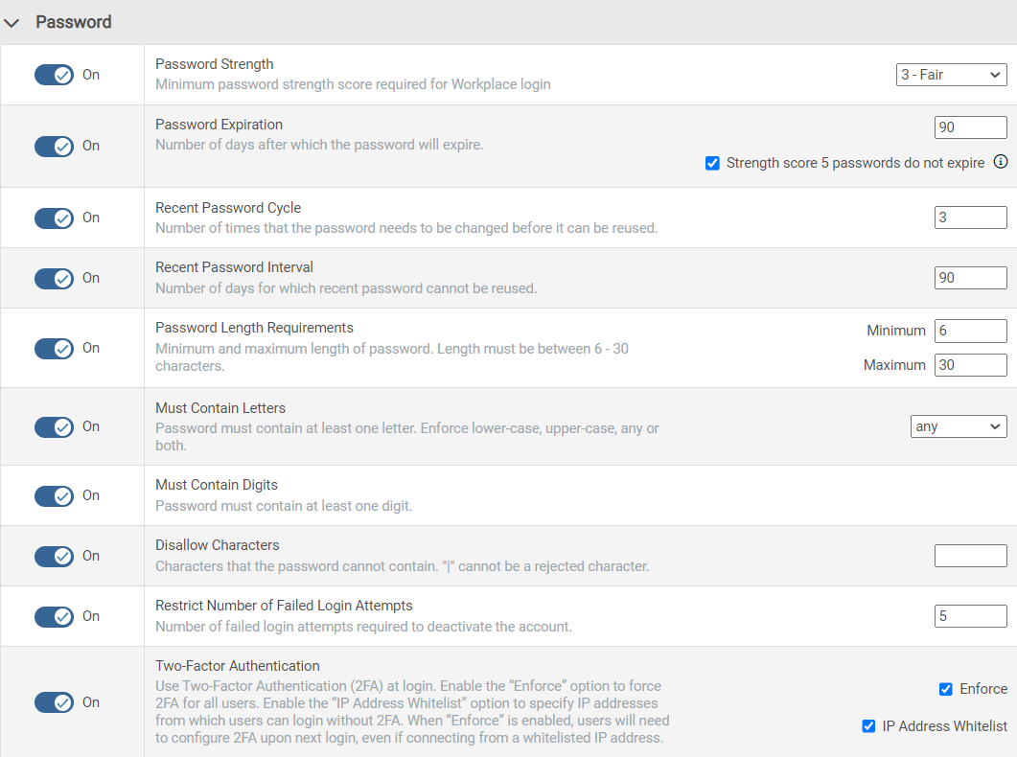Click the Minimum password length field

pos(970,331)
